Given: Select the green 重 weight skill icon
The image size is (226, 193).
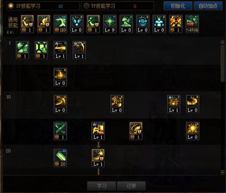Looking at the screenshot, I should coord(23,50).
